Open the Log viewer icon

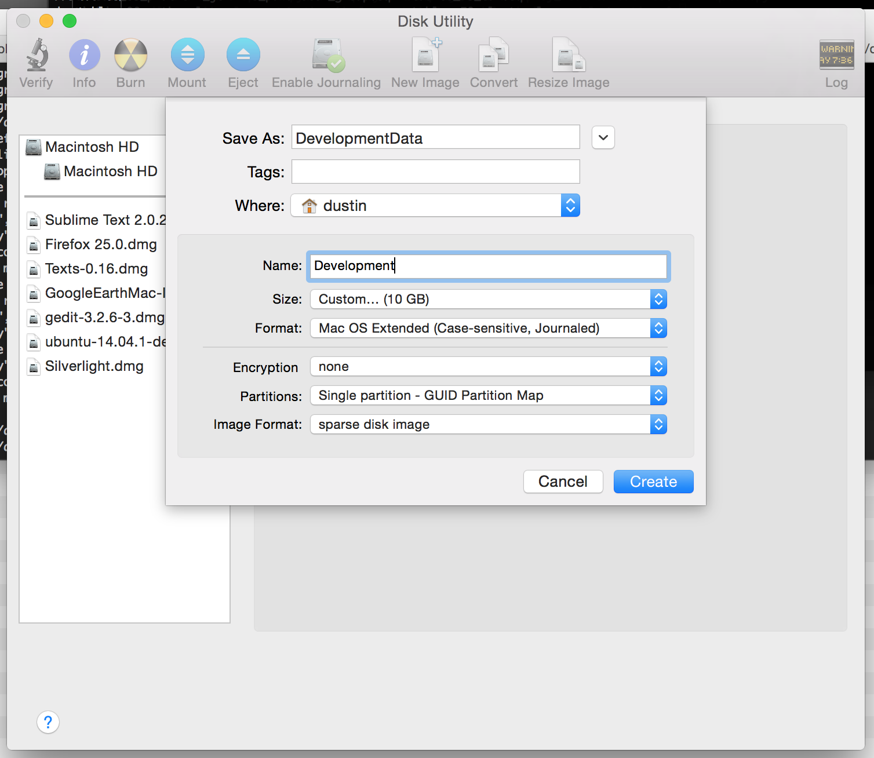836,55
